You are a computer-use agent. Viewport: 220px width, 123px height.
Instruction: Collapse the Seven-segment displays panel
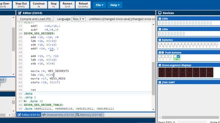click(159, 65)
